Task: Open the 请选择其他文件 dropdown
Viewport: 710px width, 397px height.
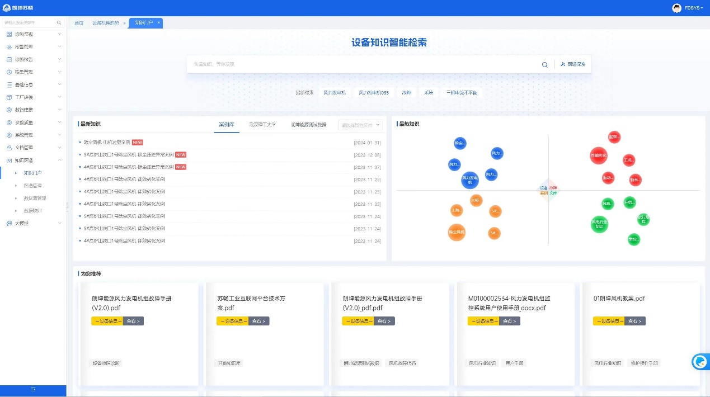Action: (361, 125)
